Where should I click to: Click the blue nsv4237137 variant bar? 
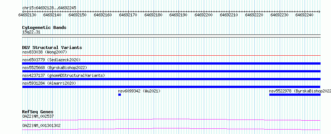171,79
